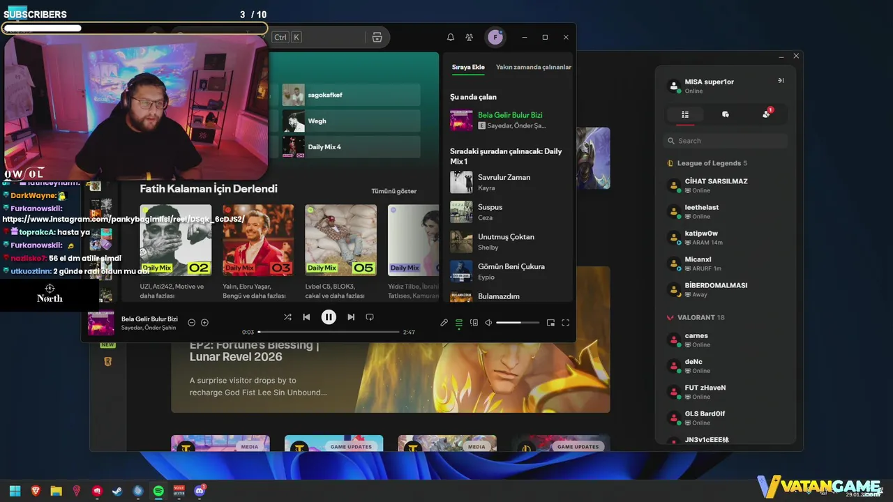
Task: Click the song progress bar
Action: coord(329,332)
